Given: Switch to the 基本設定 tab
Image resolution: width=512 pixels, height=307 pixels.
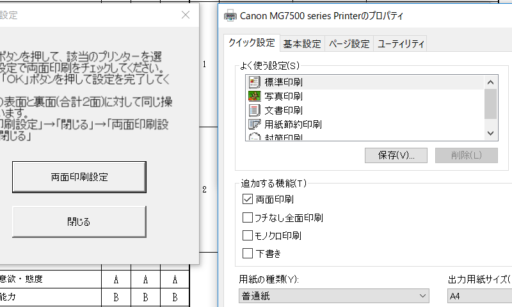Looking at the screenshot, I should pyautogui.click(x=302, y=44).
